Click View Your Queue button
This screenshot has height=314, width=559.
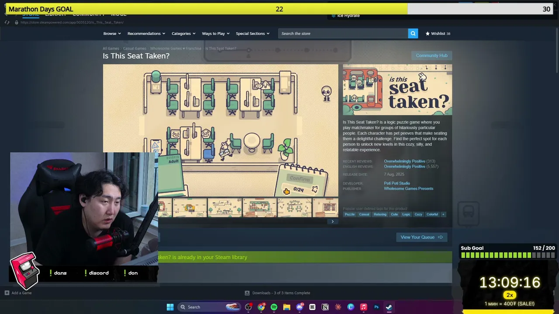tap(421, 237)
